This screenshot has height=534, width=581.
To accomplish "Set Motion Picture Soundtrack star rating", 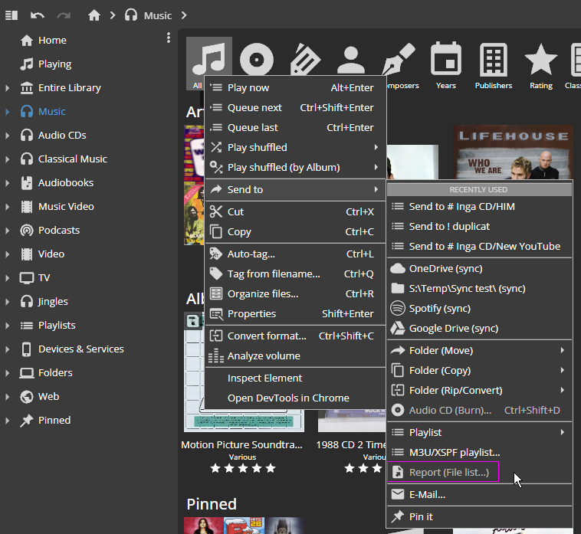I will pos(242,468).
